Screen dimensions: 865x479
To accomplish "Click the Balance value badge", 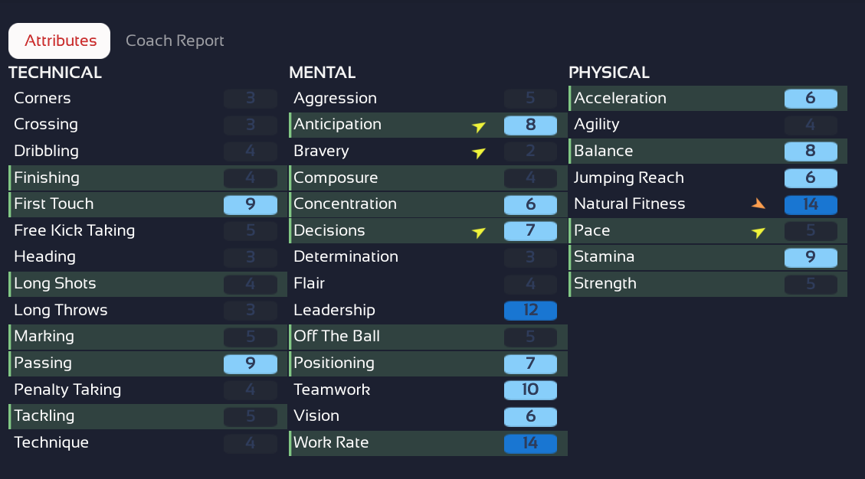I will click(811, 151).
